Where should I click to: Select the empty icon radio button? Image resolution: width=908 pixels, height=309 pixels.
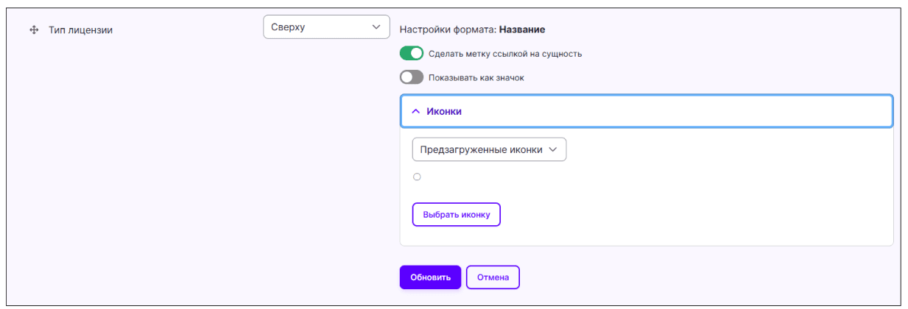(417, 177)
